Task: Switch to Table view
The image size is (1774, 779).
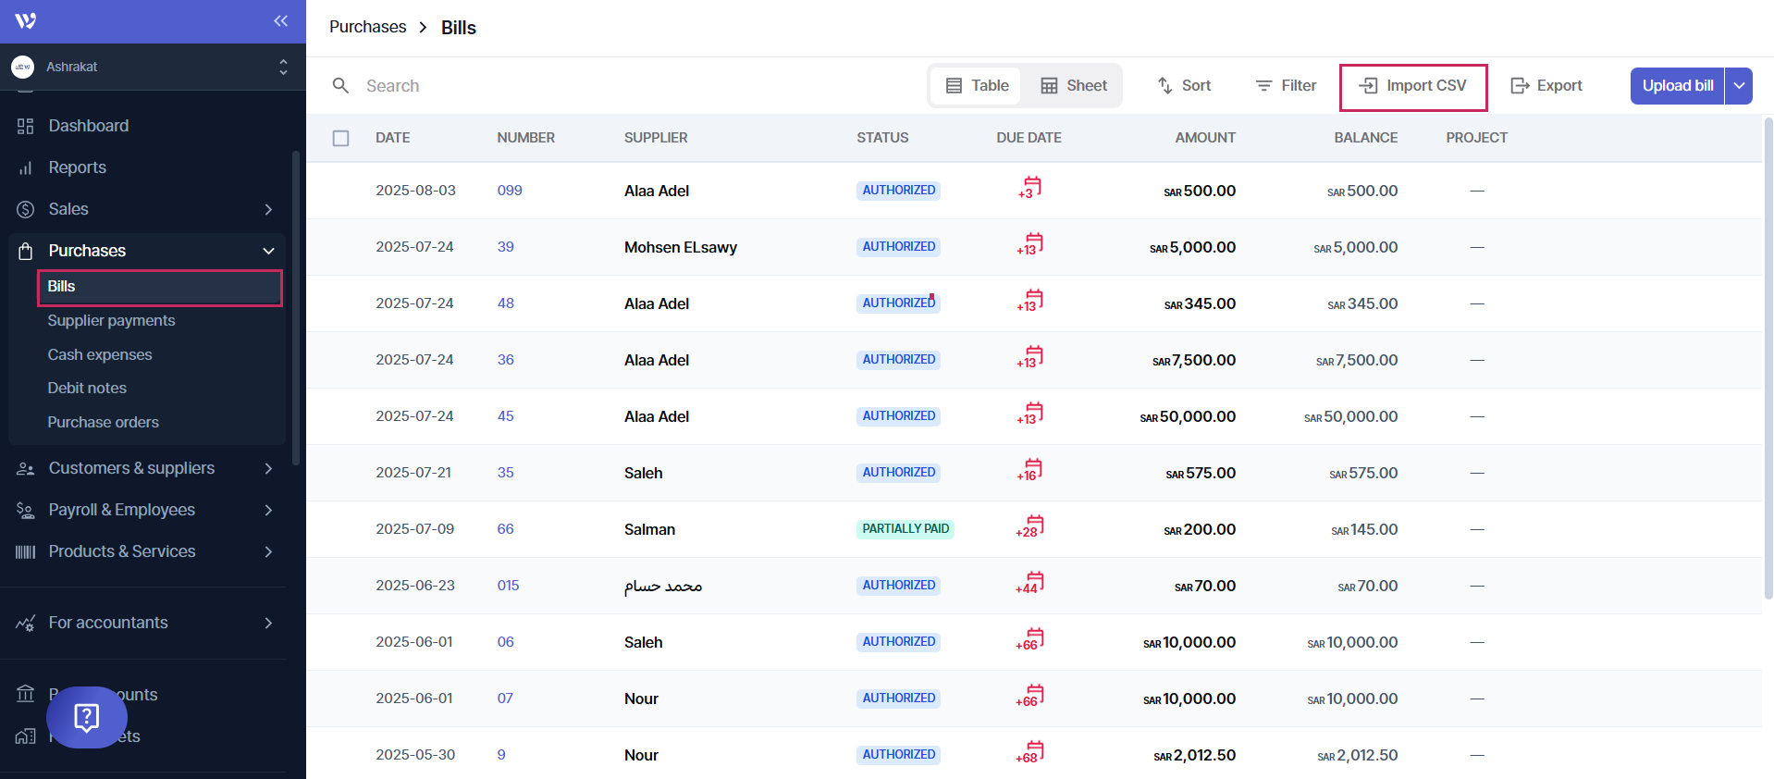Action: [977, 86]
